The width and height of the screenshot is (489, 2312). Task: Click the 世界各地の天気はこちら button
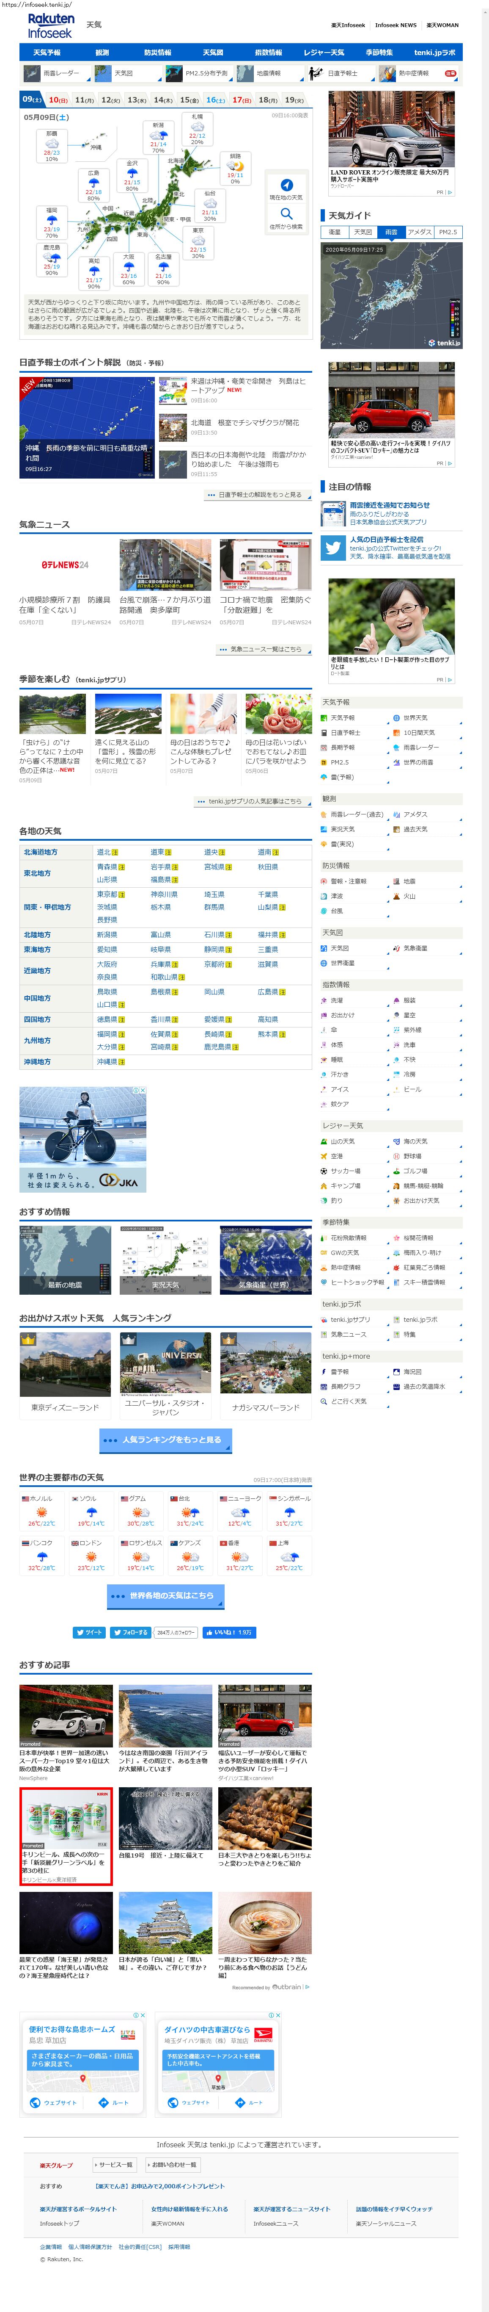point(166,1596)
